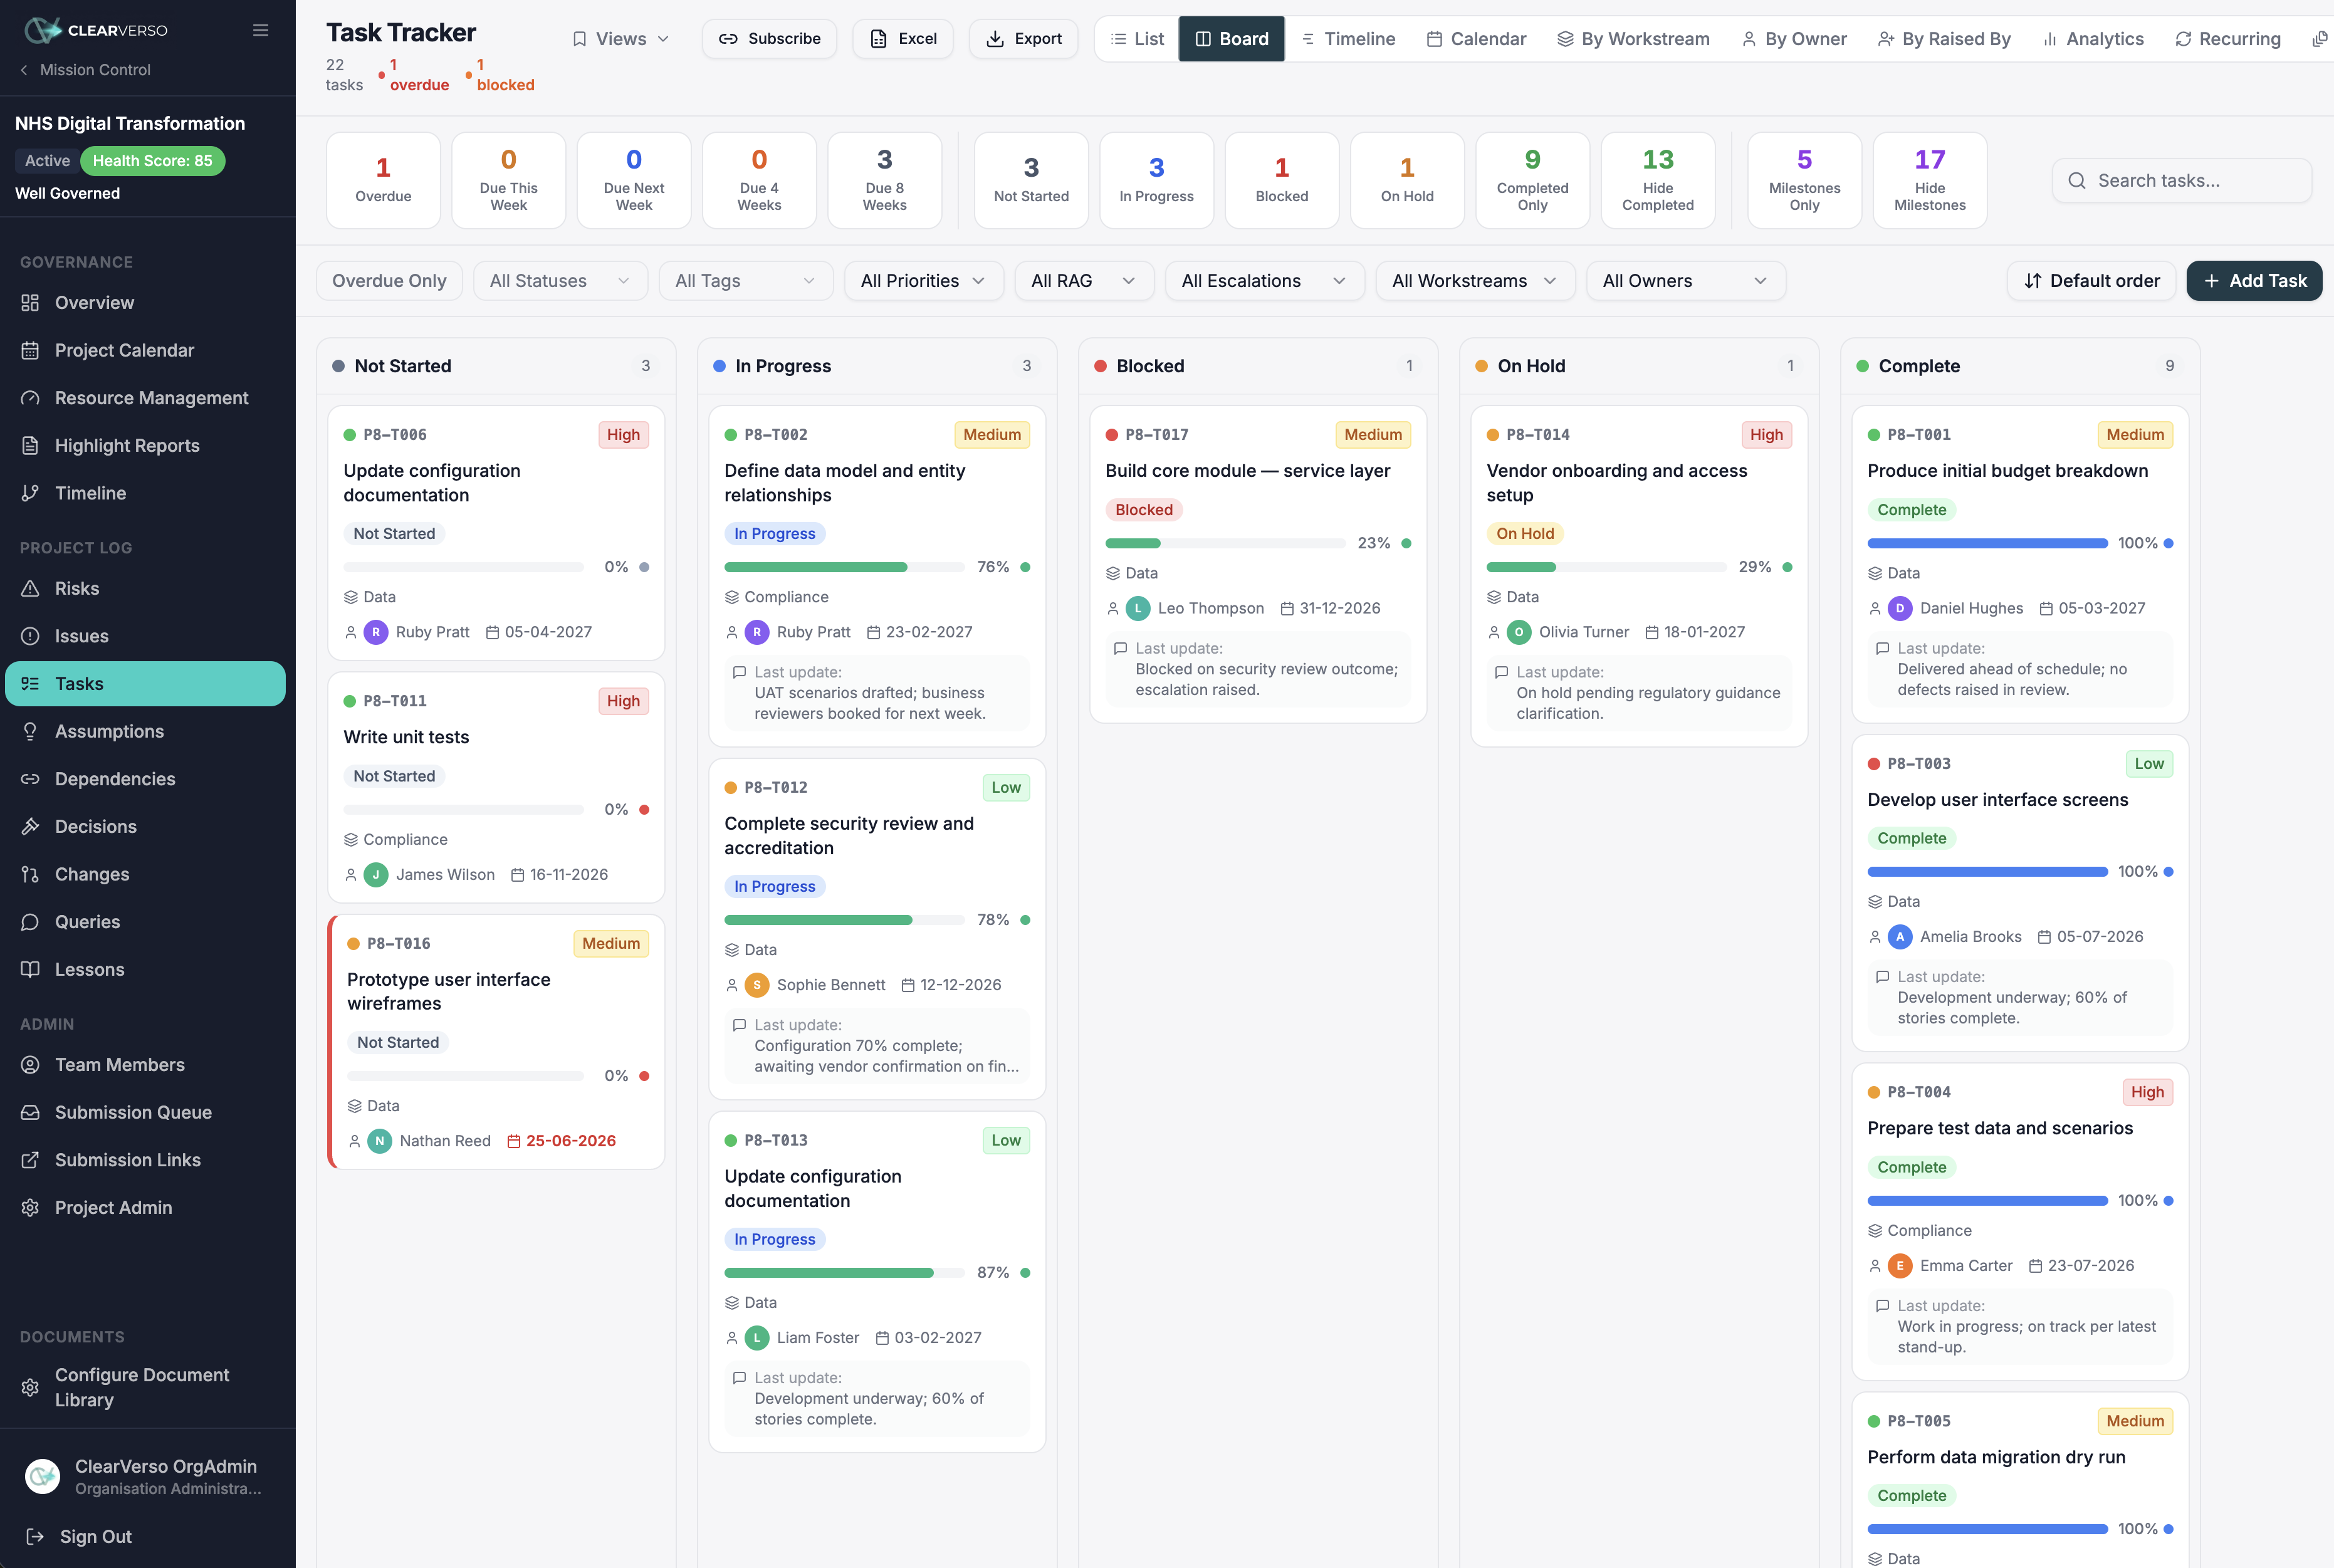This screenshot has width=2334, height=1568.
Task: Toggle the Hide Milestones stat filter
Action: pos(1929,180)
